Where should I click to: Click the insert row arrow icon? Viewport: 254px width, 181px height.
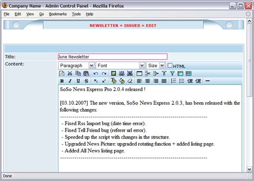click(148, 73)
